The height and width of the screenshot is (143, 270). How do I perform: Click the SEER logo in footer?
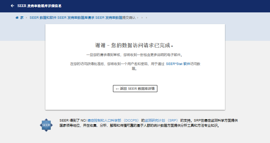pyautogui.click(x=46, y=125)
